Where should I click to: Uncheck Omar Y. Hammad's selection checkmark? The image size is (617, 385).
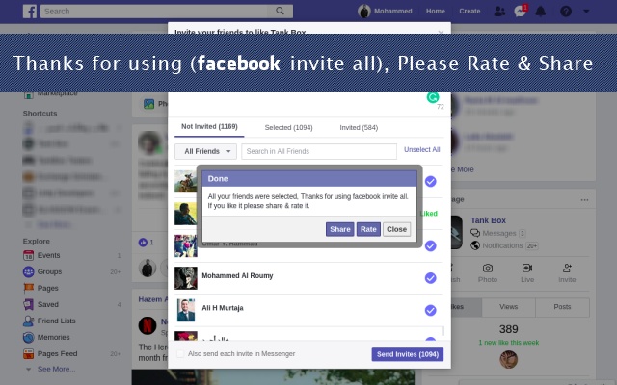[x=431, y=246]
